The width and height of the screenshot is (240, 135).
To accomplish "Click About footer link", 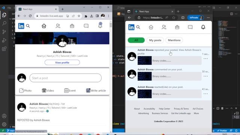I will tap(137, 109).
